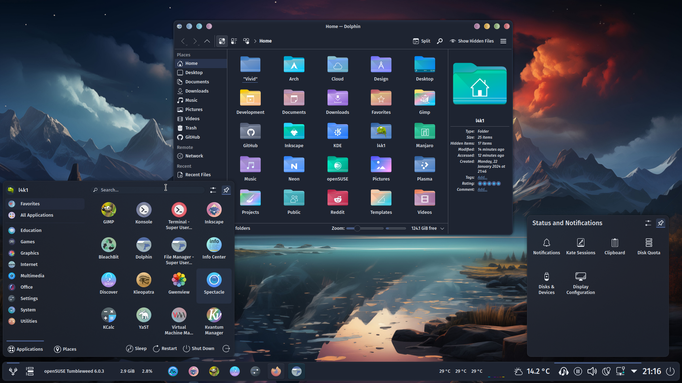Select All Applications in launcher
Viewport: 682px width, 383px height.
[45, 215]
